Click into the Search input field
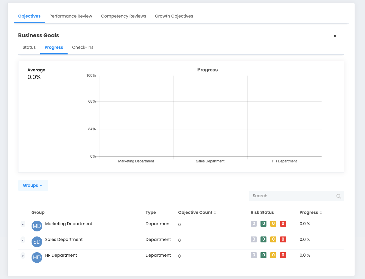This screenshot has height=279, width=365. (x=292, y=196)
